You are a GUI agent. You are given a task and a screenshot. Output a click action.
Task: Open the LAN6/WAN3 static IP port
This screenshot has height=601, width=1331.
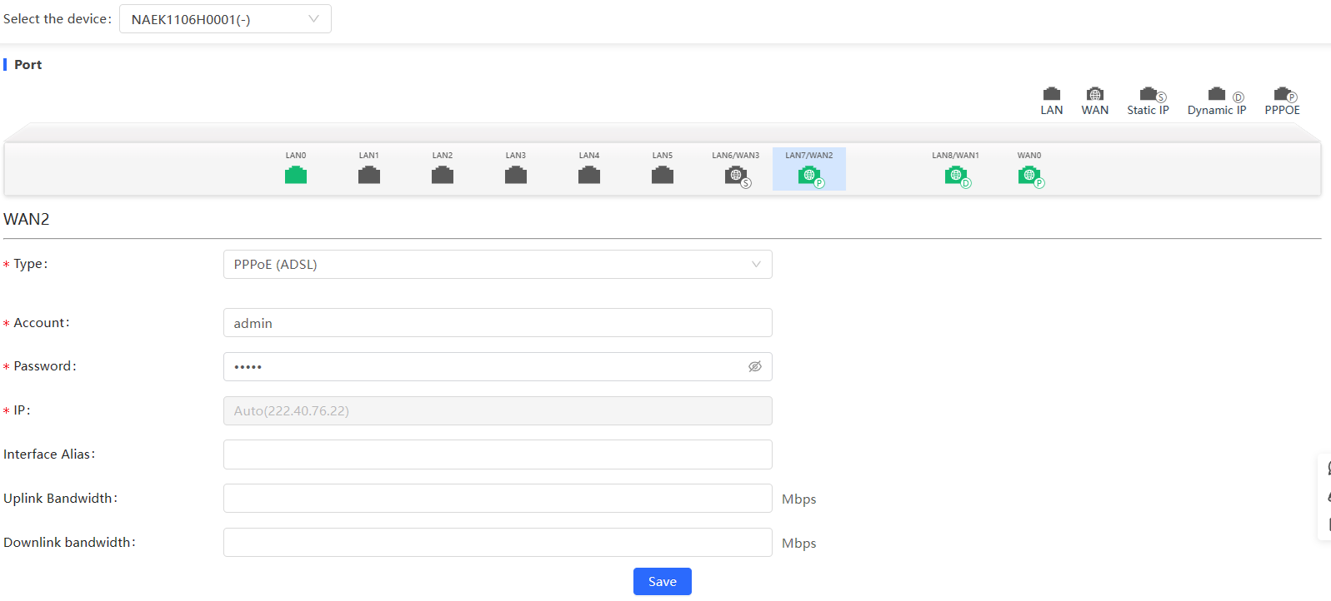(x=737, y=176)
